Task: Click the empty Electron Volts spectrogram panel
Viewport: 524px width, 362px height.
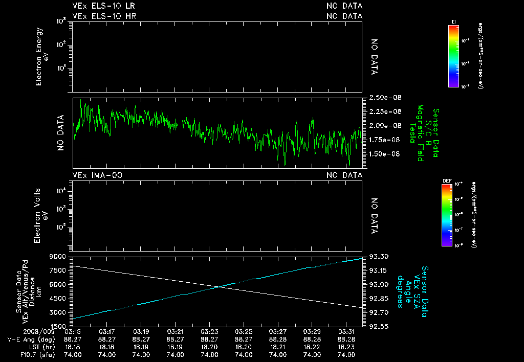Action: point(217,216)
